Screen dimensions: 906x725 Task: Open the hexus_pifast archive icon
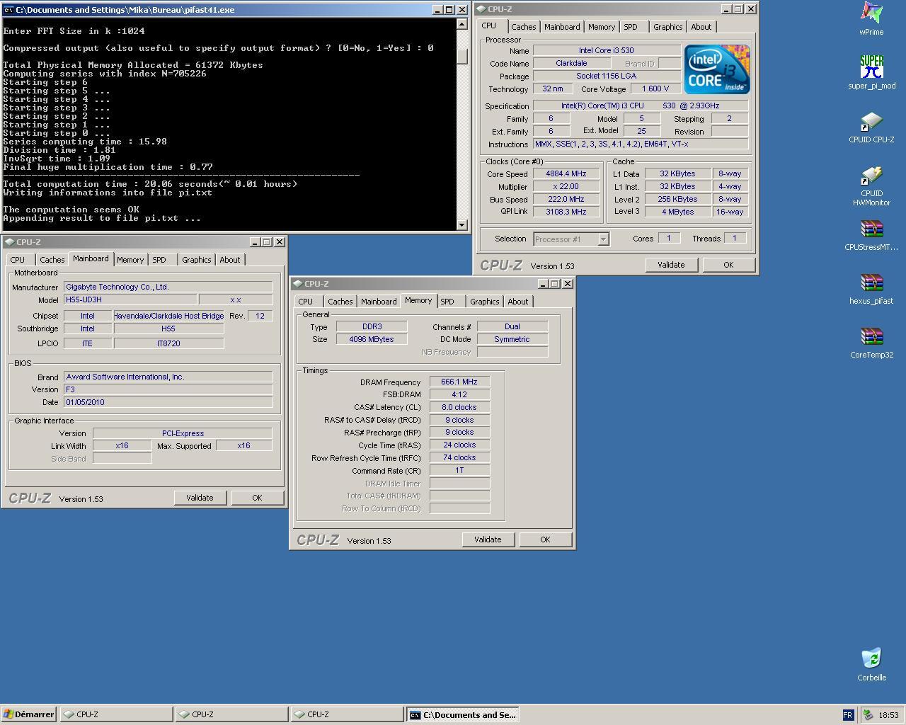[871, 287]
